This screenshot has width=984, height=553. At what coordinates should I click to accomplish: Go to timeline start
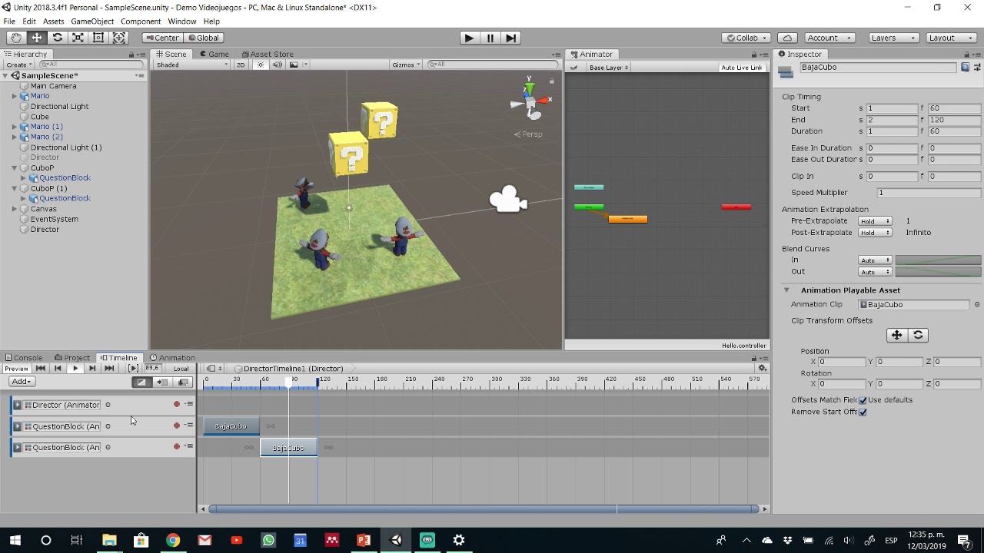coord(41,369)
